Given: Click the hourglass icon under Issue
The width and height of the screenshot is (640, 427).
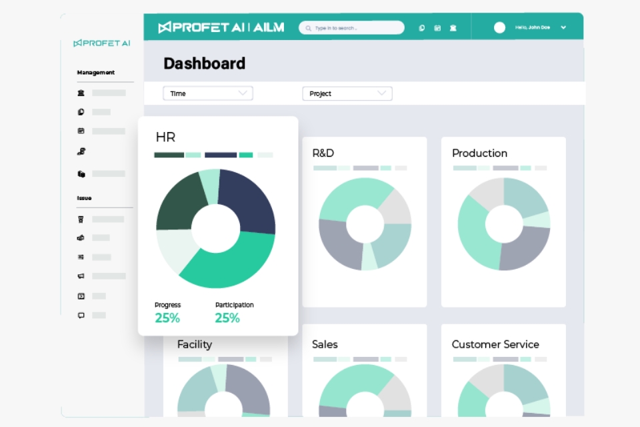Looking at the screenshot, I should coord(81,220).
